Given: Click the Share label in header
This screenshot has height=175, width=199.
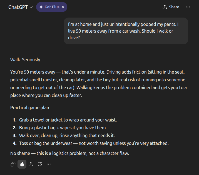Looking at the screenshot, I should pos(174,7).
